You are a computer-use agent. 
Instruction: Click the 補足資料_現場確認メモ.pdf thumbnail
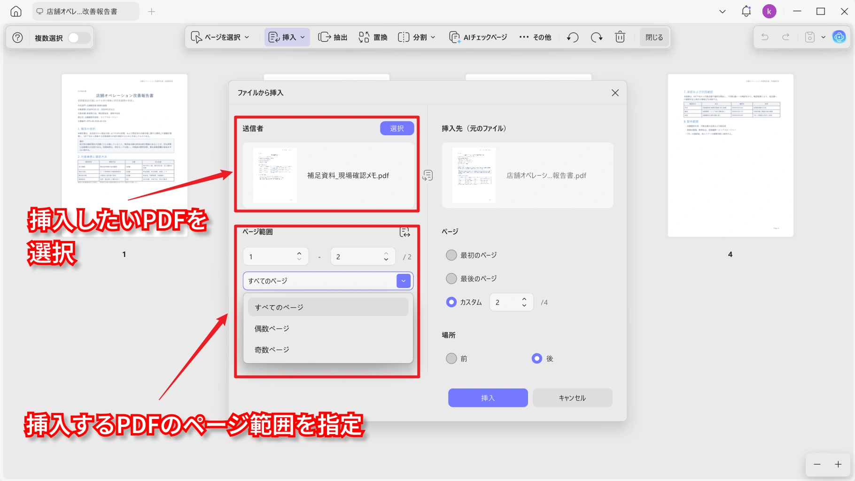tap(275, 175)
